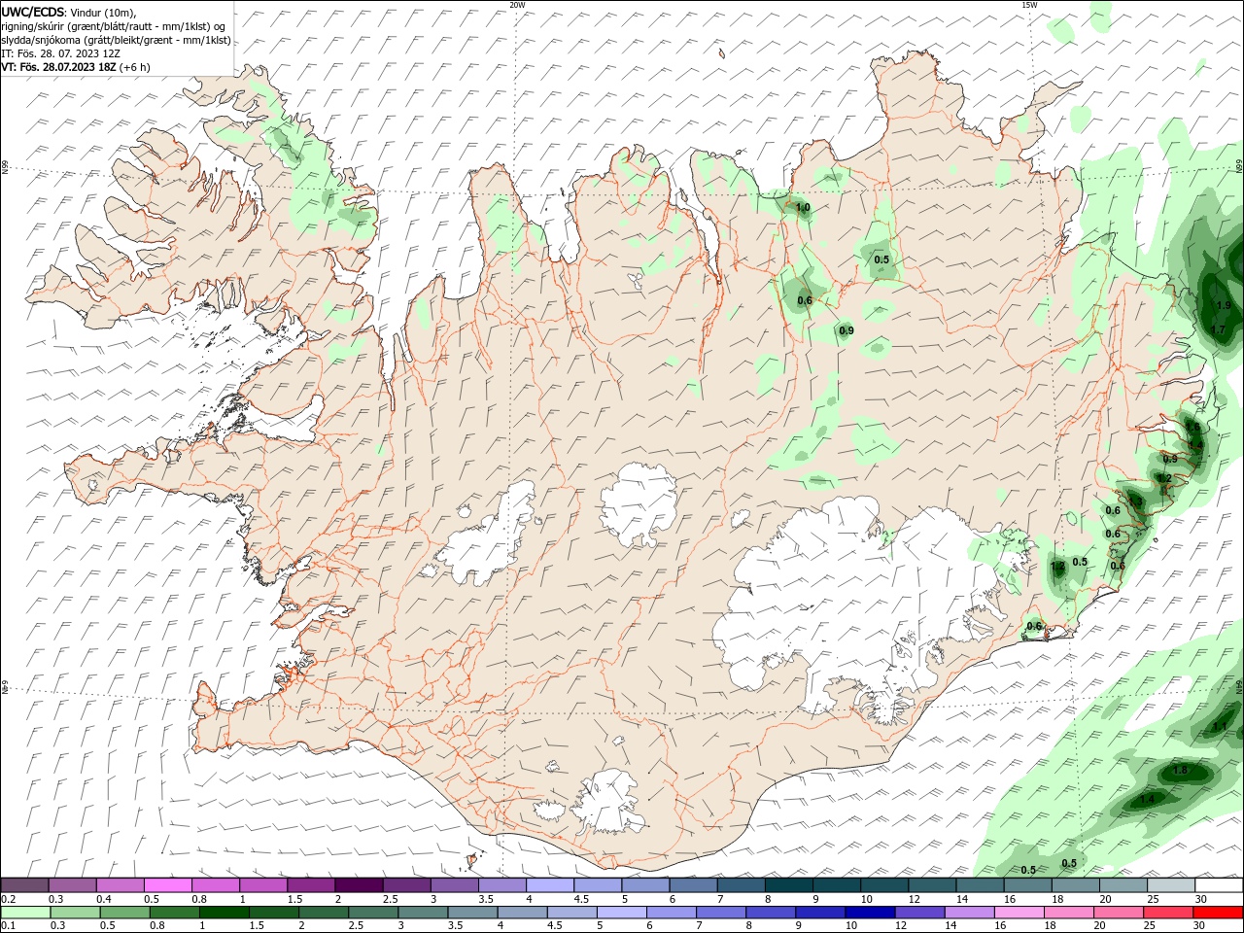This screenshot has width=1244, height=933.
Task: Pick the bright red lower swatch at 30
Action: tap(1218, 913)
